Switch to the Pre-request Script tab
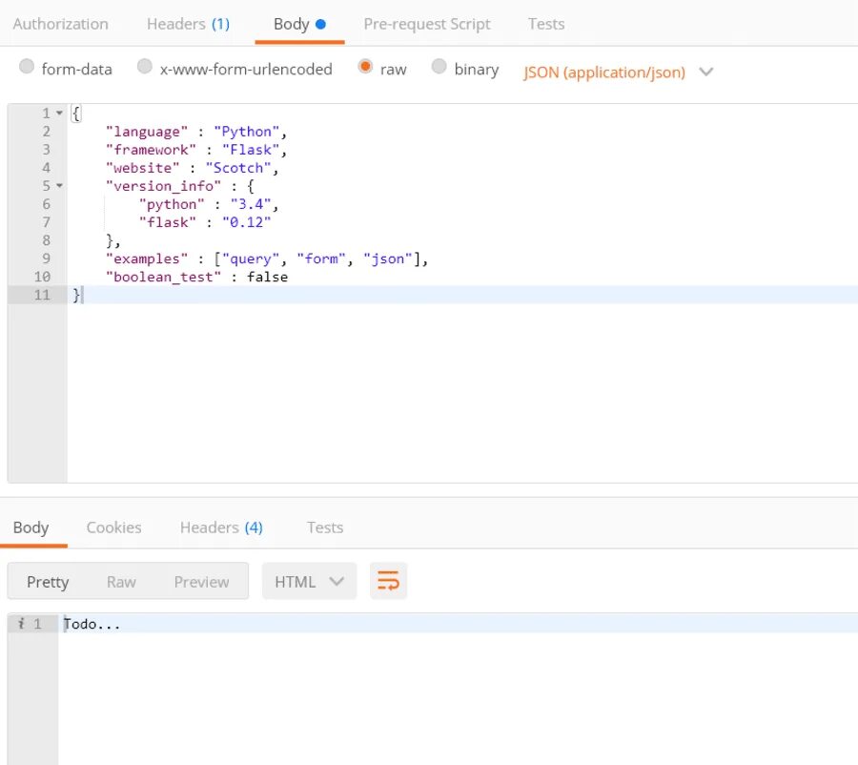Screen dimensions: 858x765 427,24
